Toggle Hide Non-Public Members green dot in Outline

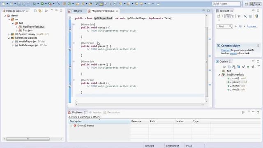248,67
